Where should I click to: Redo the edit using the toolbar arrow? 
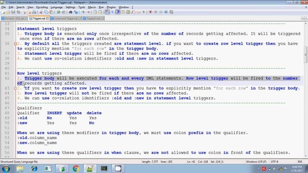64,12
